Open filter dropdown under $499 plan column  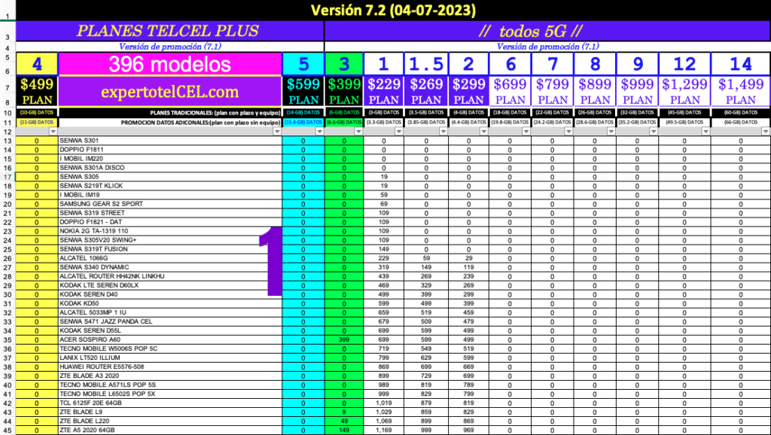(x=53, y=132)
